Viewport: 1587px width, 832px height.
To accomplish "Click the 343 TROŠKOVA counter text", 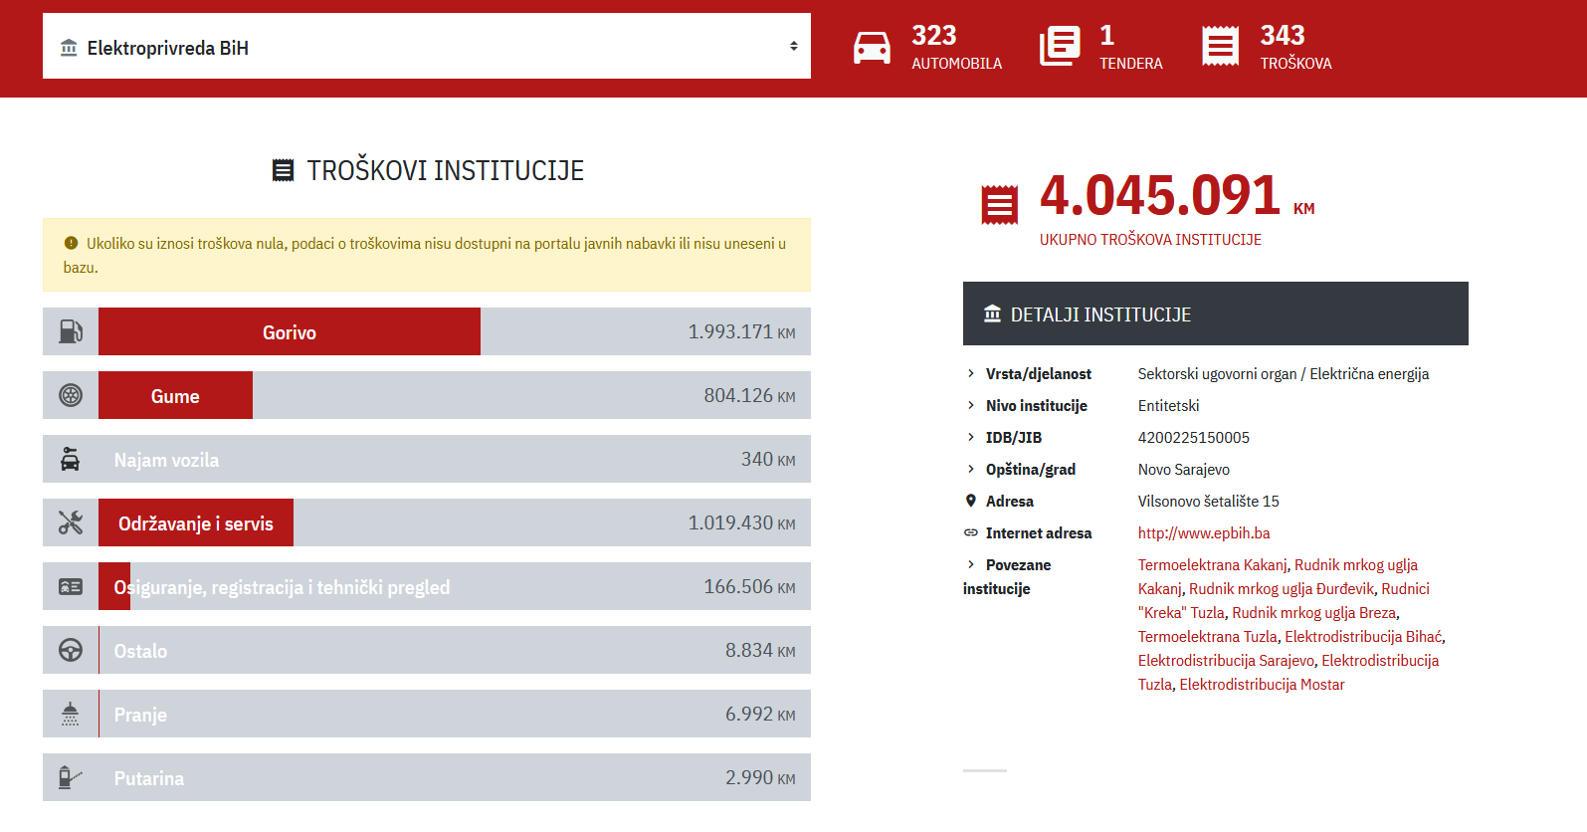I will pyautogui.click(x=1295, y=47).
